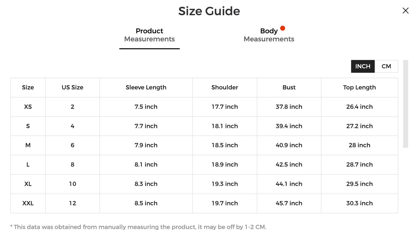The width and height of the screenshot is (413, 230).
Task: Click the M size cell
Action: click(28, 145)
